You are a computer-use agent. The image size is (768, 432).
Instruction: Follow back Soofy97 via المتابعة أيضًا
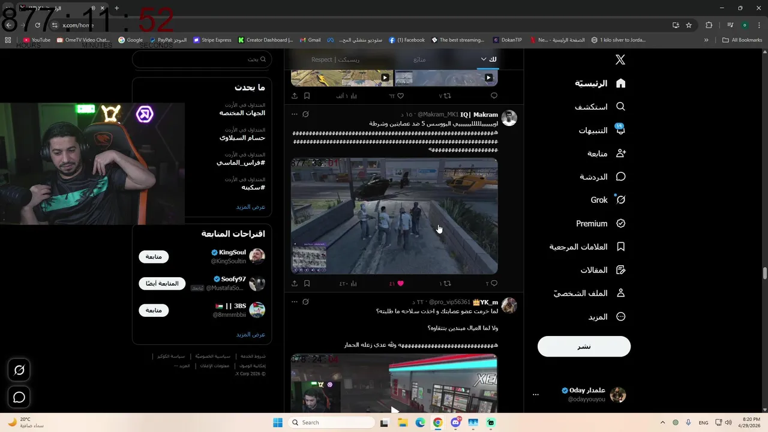coord(162,283)
